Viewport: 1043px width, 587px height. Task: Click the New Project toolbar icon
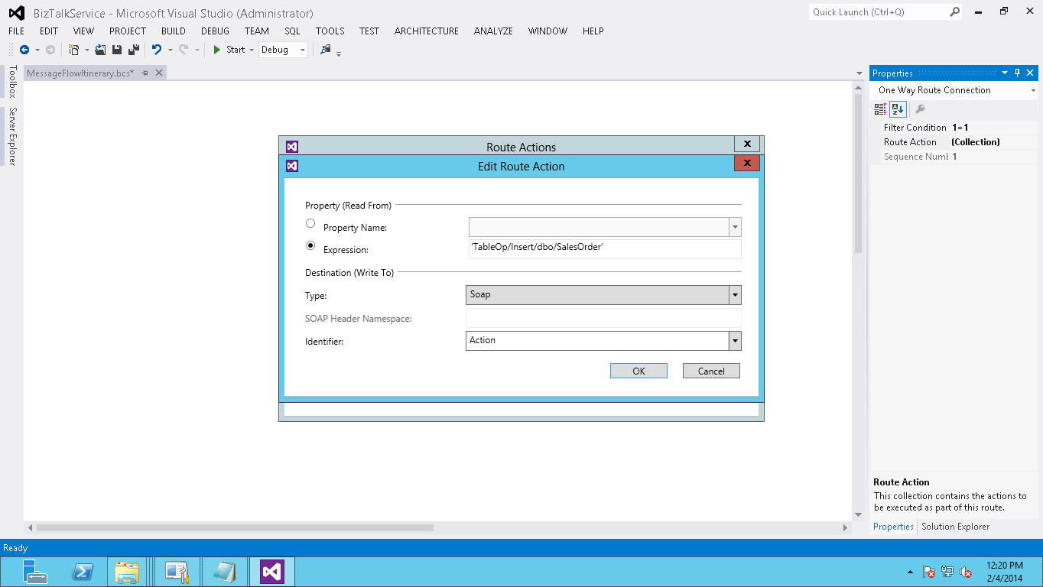74,50
